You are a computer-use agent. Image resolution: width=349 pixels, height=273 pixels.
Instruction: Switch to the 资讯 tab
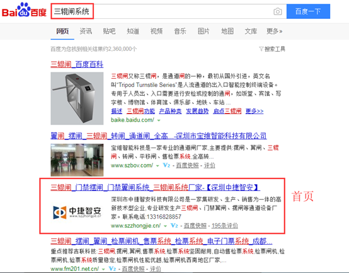pyautogui.click(x=86, y=31)
